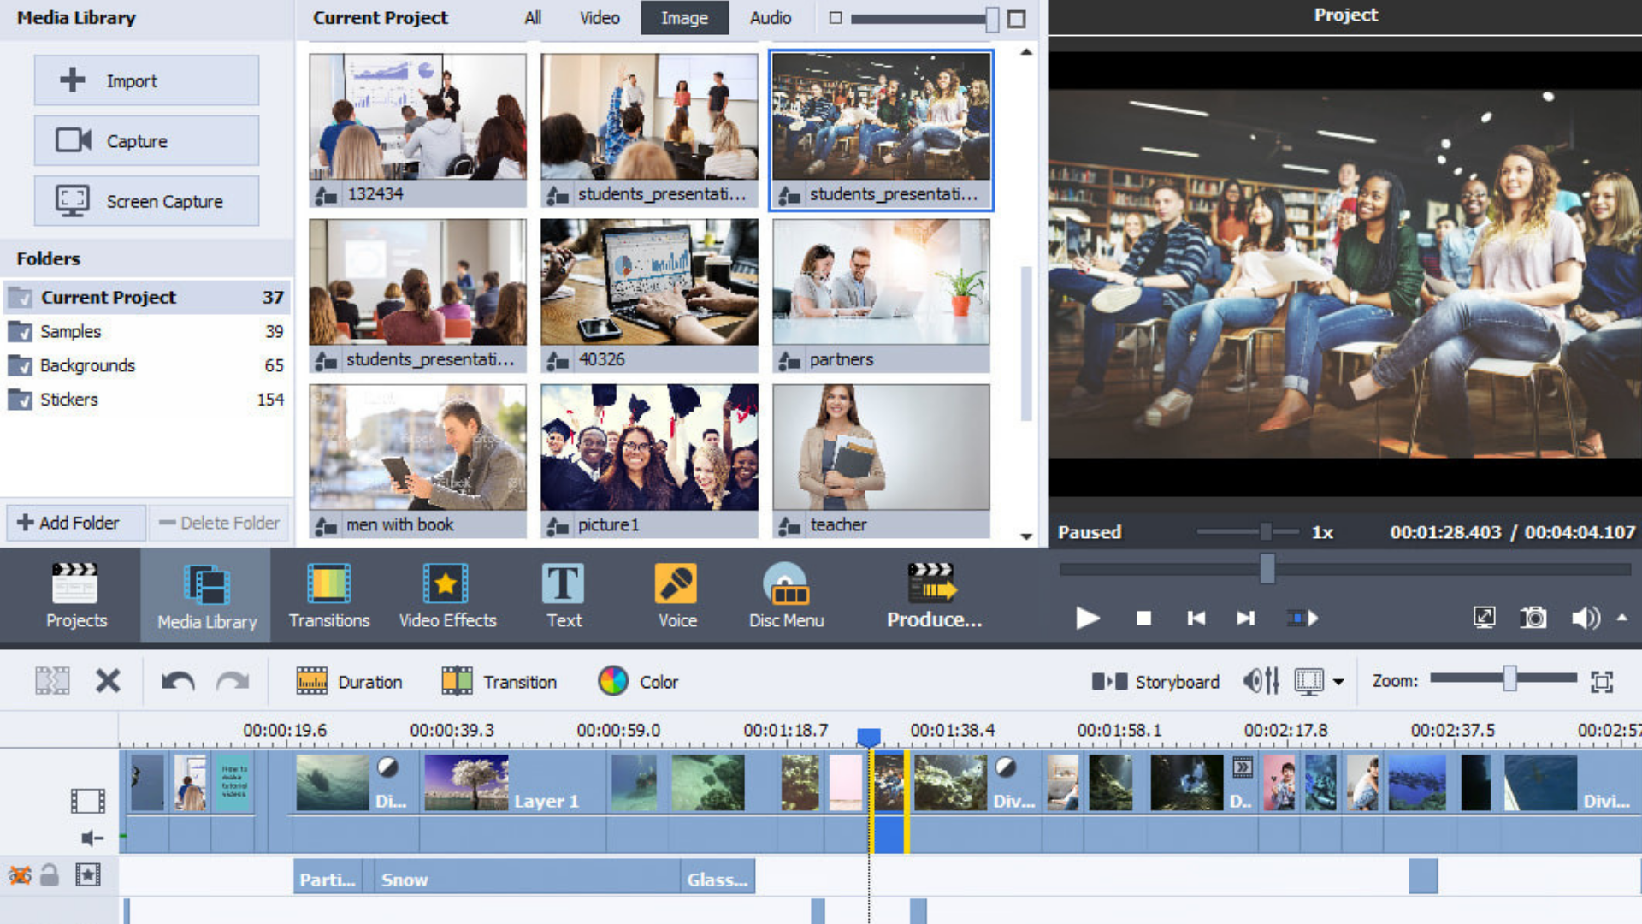Select the Text tool
1642x924 pixels.
click(x=562, y=595)
